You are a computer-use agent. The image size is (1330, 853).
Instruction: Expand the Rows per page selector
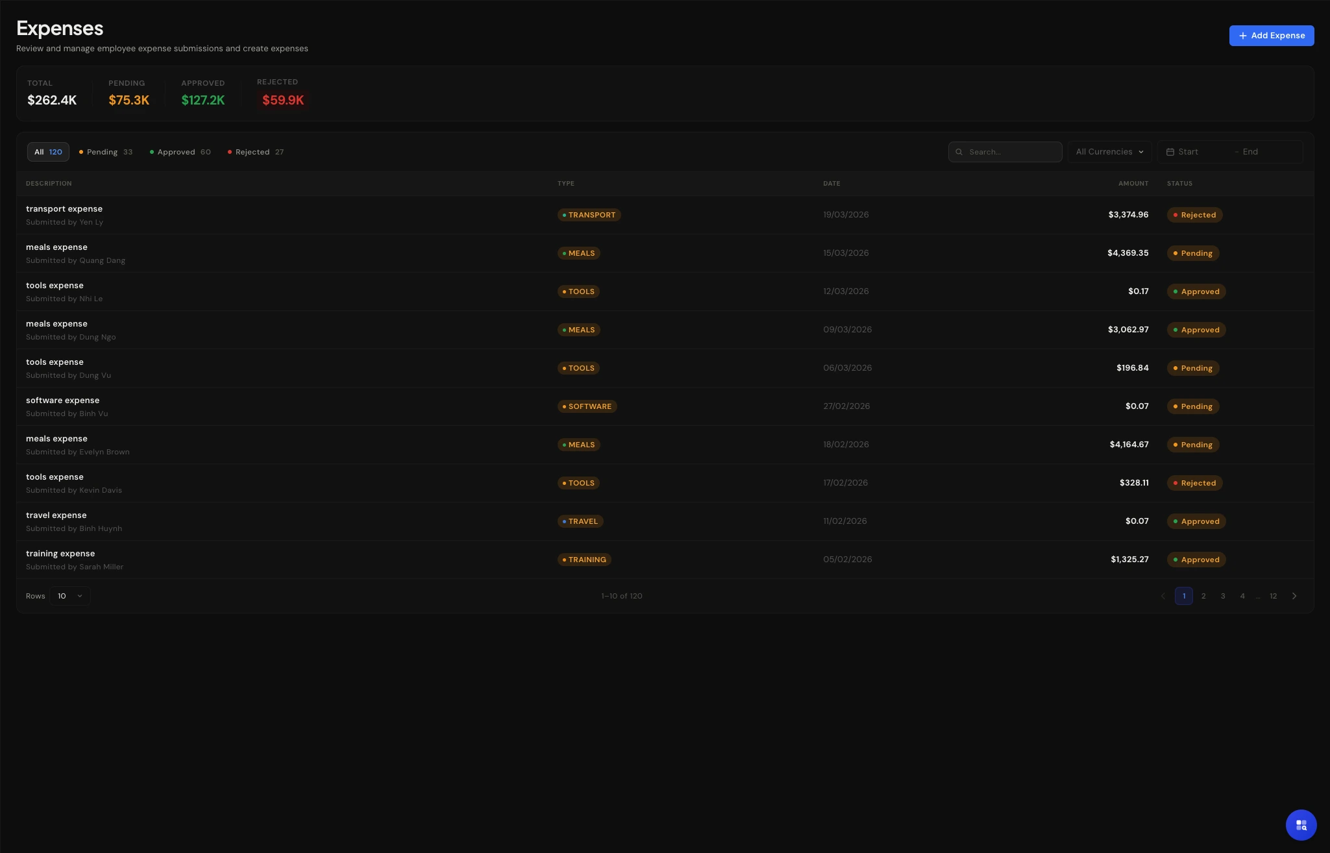click(x=69, y=596)
